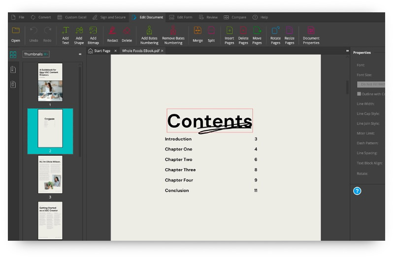Click the Chapter One entry
The width and height of the screenshot is (394, 258).
pyautogui.click(x=178, y=149)
